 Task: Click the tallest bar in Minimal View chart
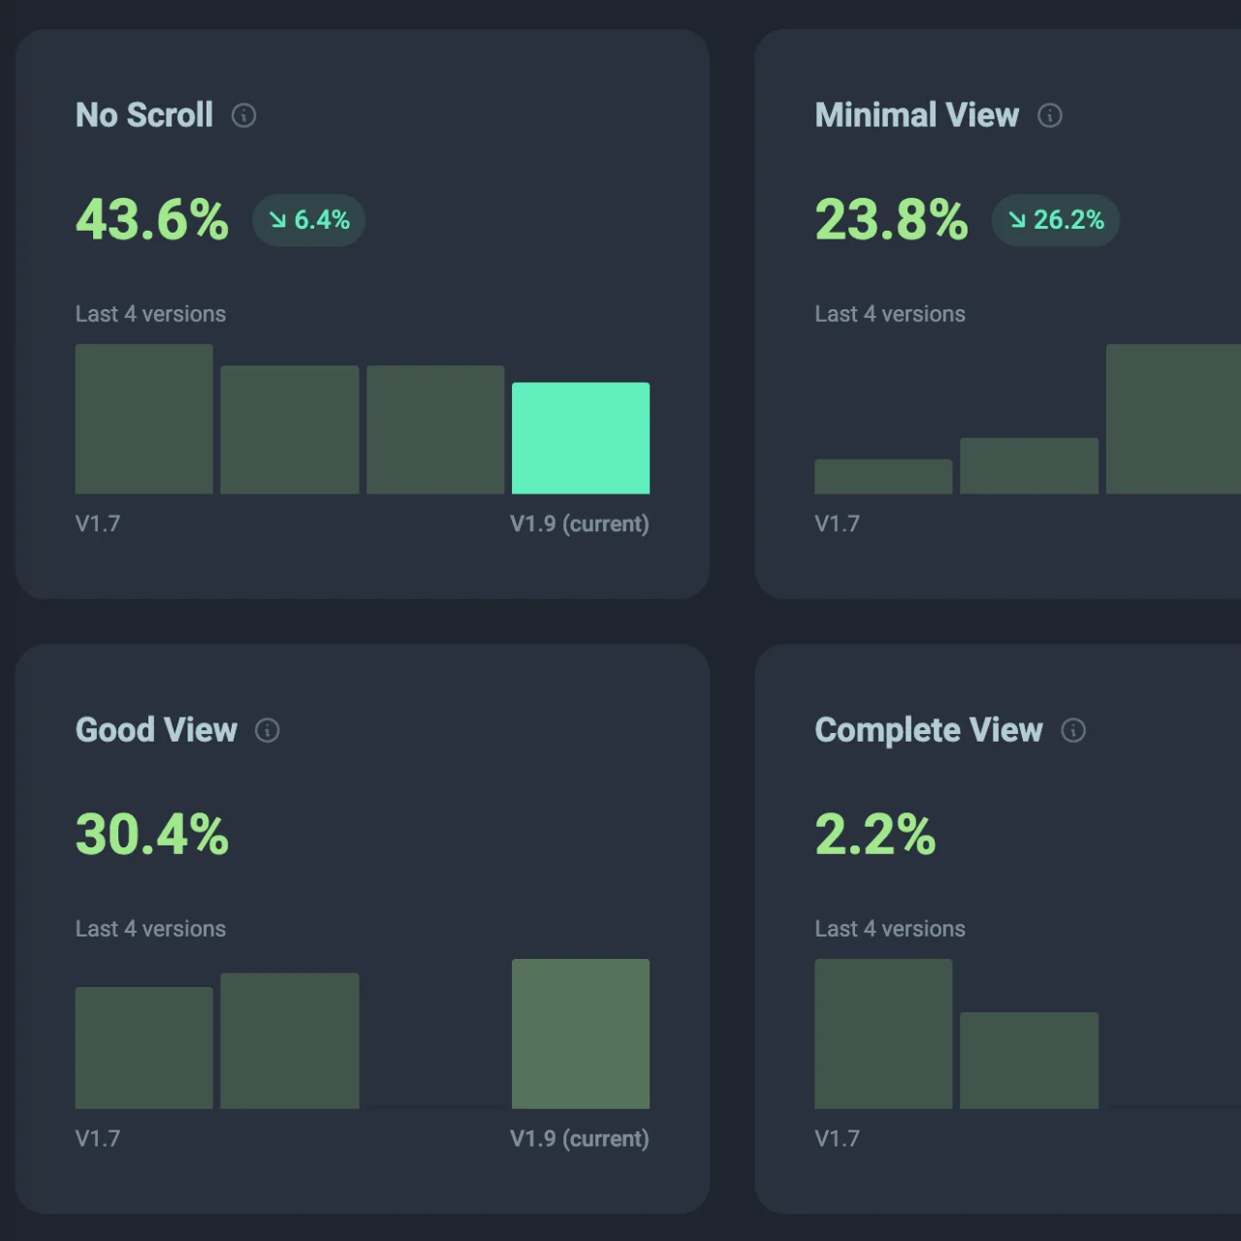[1174, 419]
